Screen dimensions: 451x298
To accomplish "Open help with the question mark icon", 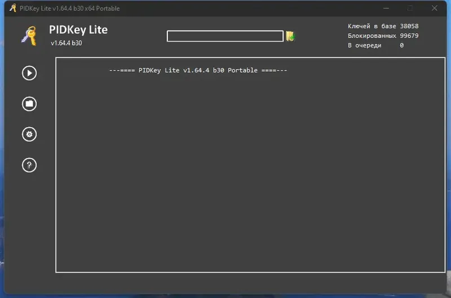I will [x=29, y=165].
